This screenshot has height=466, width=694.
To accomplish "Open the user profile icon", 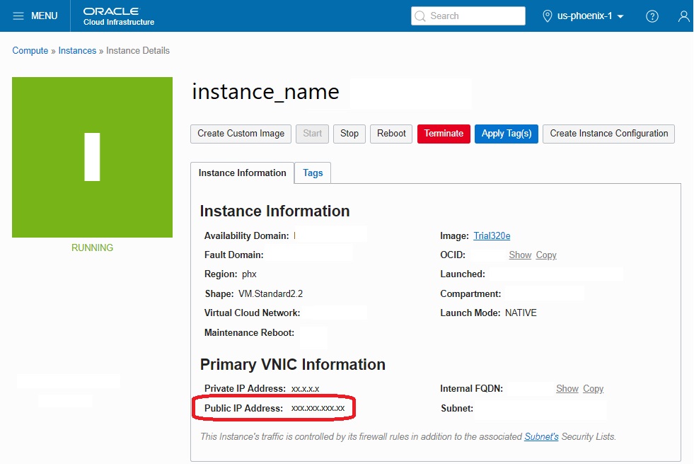I will [683, 16].
